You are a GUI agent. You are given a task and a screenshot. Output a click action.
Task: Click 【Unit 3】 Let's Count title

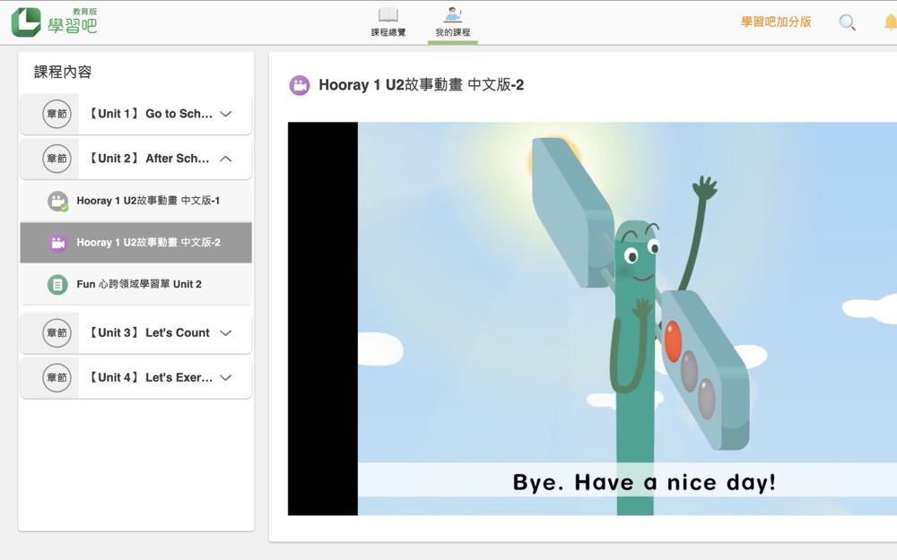(148, 332)
